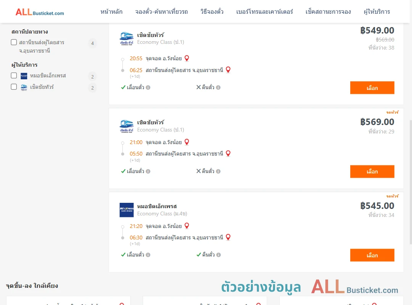
Task: Show คืนตั๋ว info icon on ฿549.00 trip
Action: [218, 87]
